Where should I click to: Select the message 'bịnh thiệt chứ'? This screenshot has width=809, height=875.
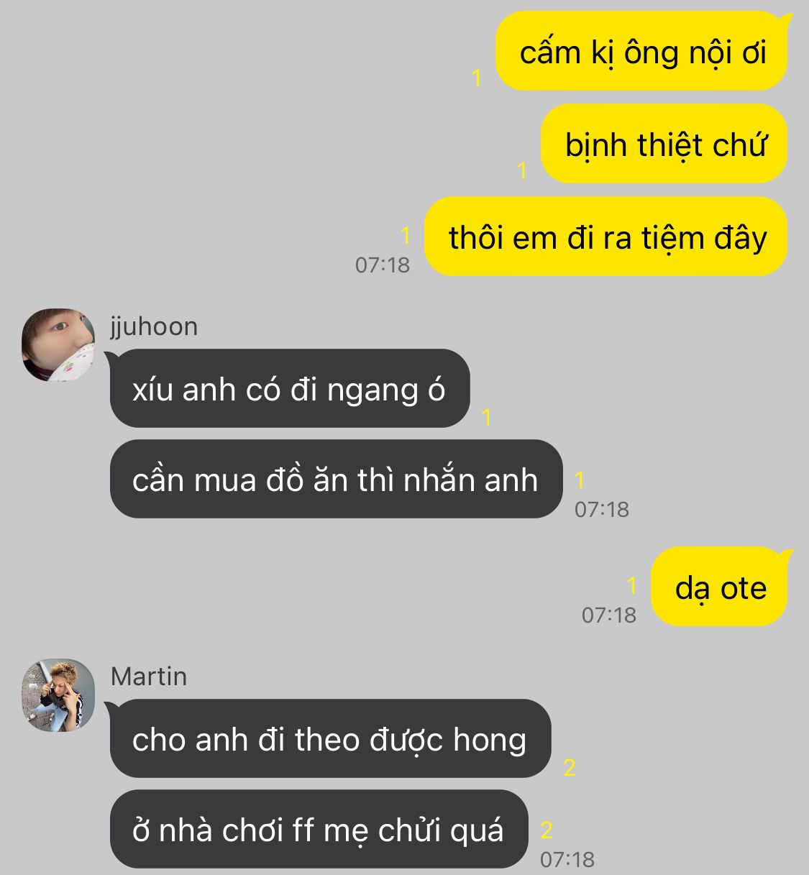[x=664, y=144]
